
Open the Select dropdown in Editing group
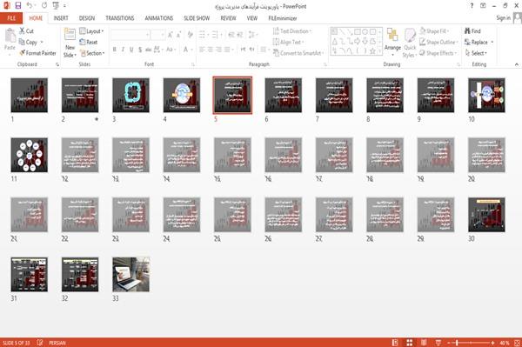tap(476, 53)
